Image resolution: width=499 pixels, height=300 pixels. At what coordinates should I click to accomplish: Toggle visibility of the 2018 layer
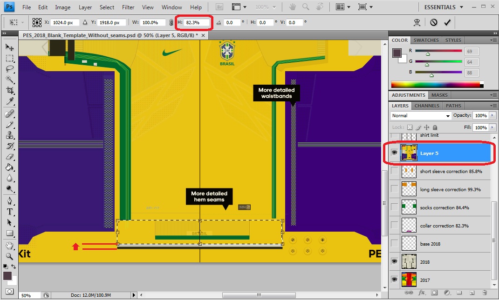[x=394, y=261]
